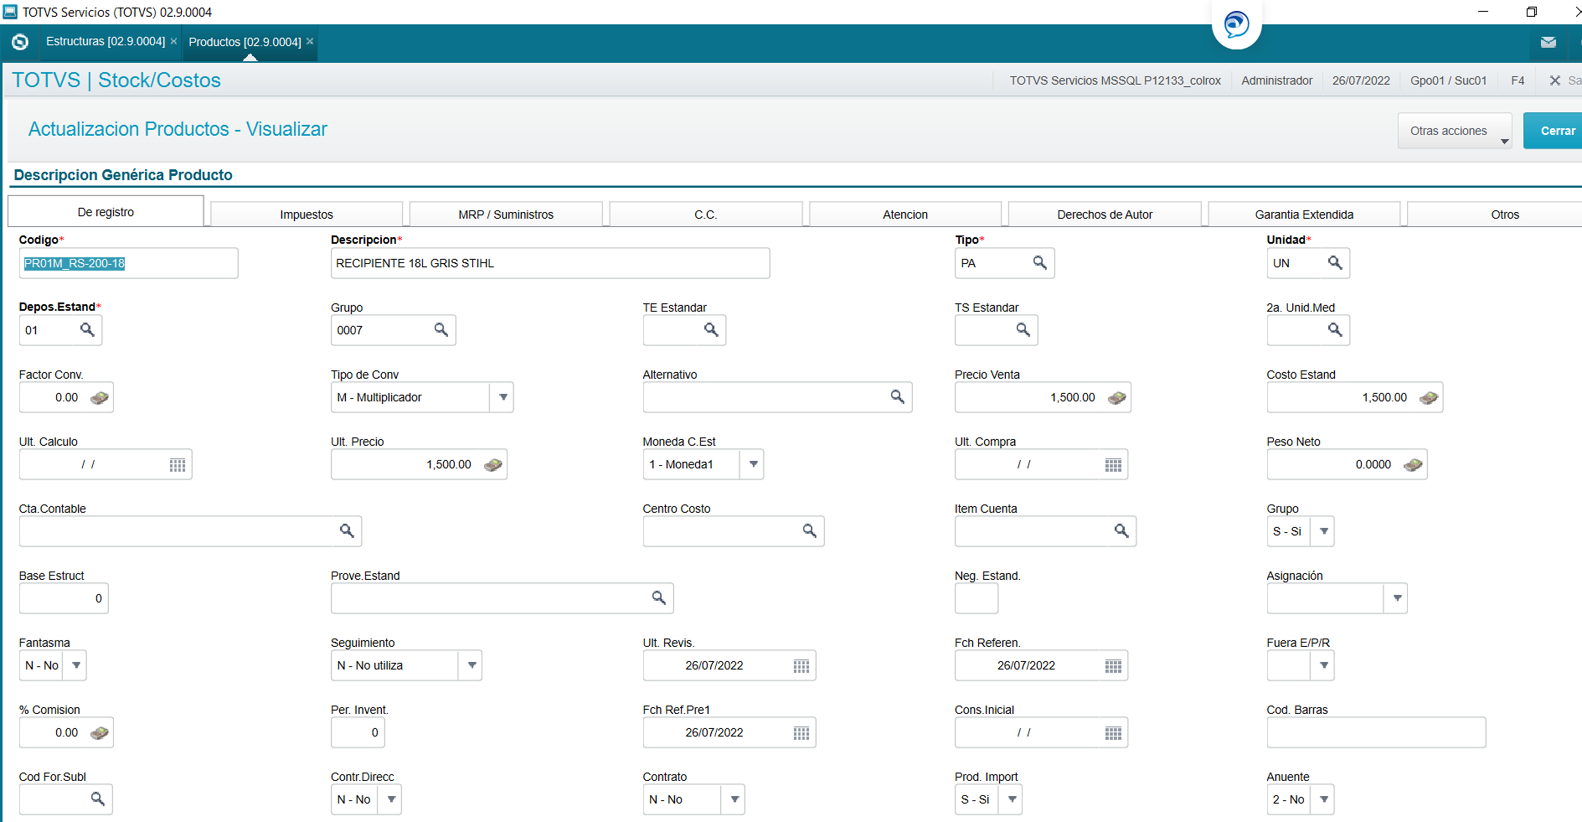Image resolution: width=1582 pixels, height=822 pixels.
Task: Expand Fuera E/P/R dropdown
Action: click(1324, 665)
